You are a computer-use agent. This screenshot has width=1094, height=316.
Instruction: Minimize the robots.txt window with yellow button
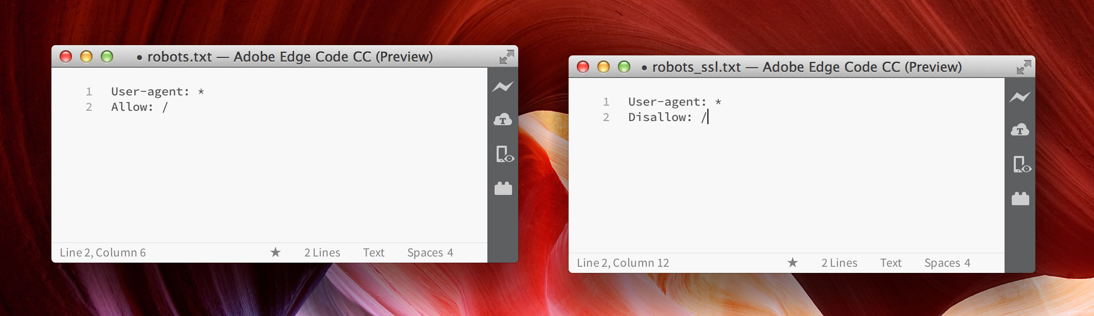click(x=86, y=57)
